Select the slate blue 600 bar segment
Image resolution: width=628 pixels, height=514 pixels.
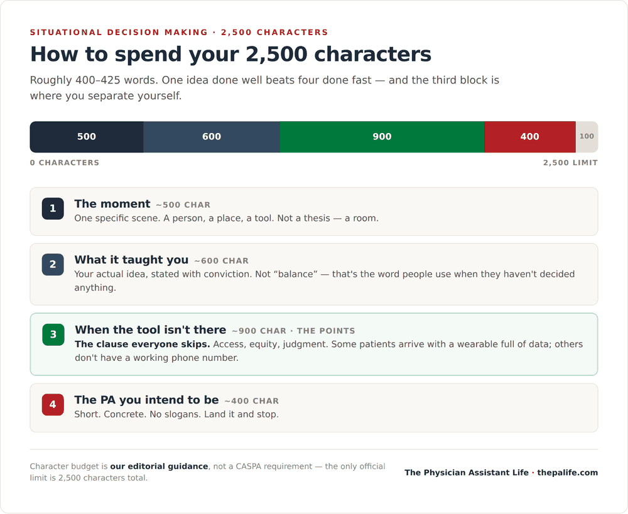click(212, 137)
